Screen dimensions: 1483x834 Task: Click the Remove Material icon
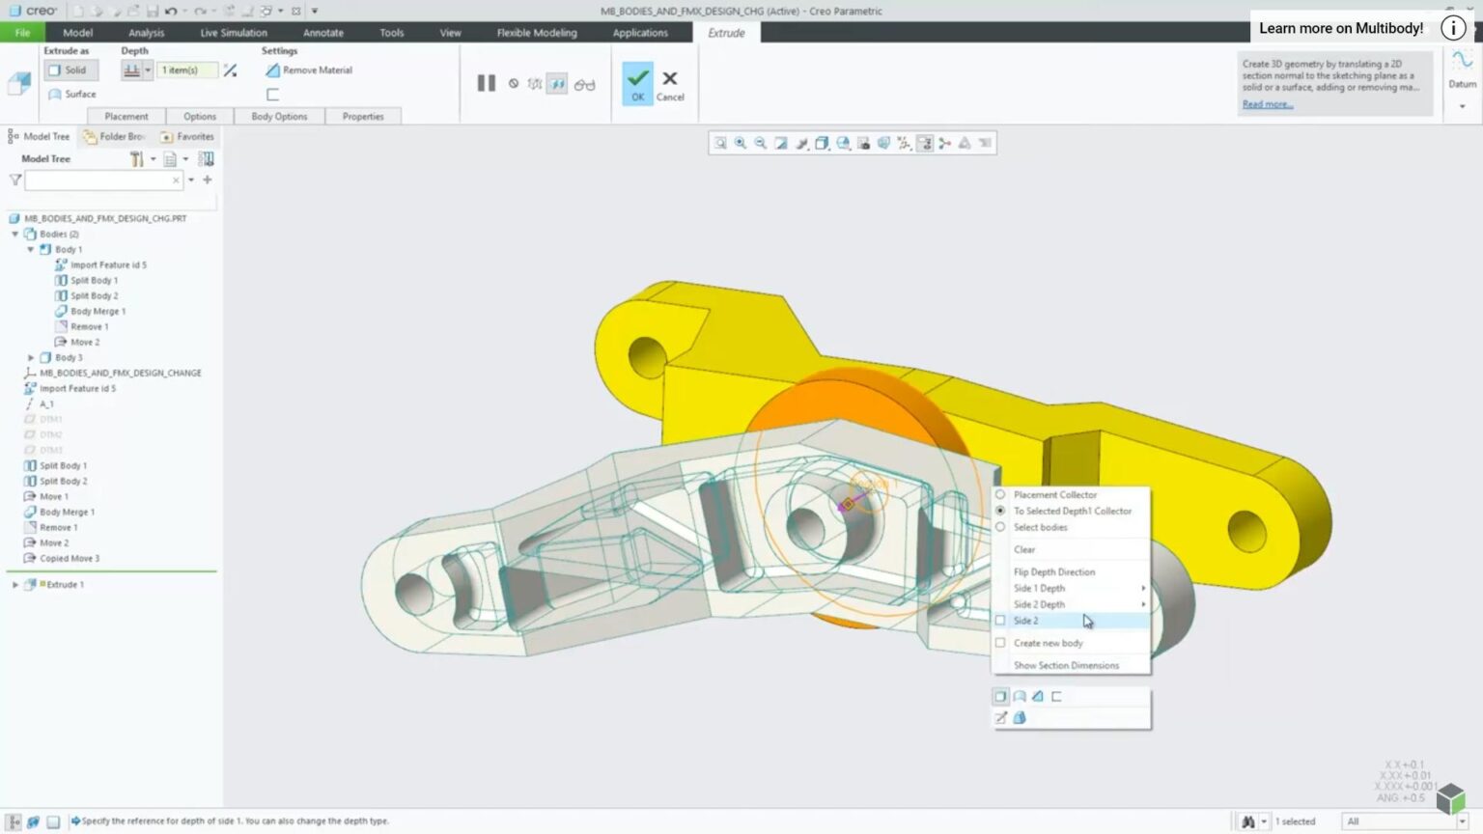(273, 69)
